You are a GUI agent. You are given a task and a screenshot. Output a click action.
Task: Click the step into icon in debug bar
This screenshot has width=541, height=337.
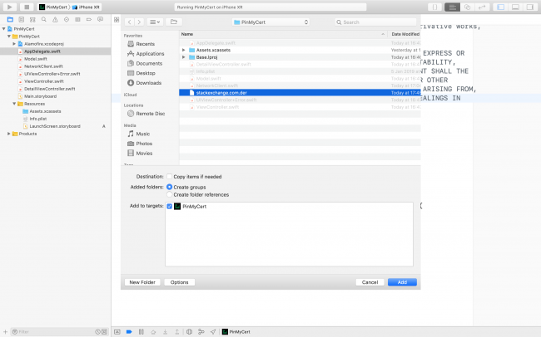[x=166, y=332]
